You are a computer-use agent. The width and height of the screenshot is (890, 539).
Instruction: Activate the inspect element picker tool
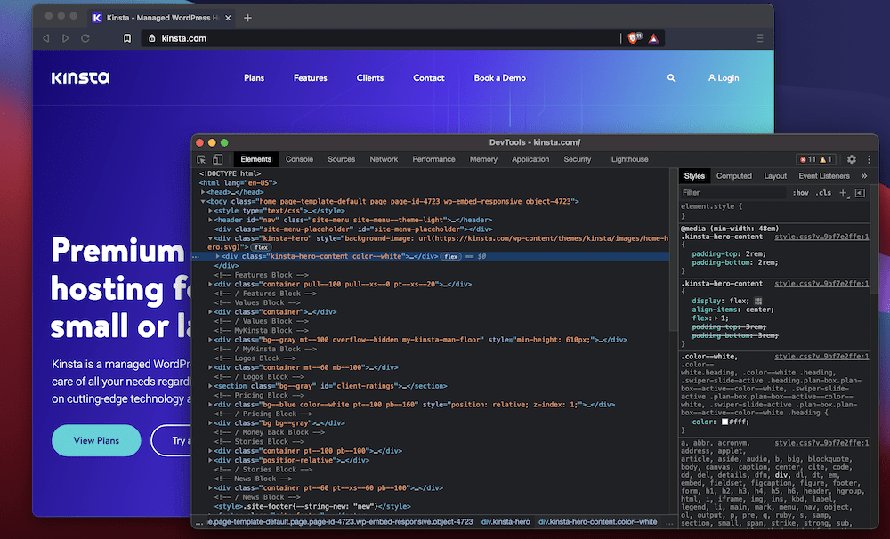click(x=202, y=159)
